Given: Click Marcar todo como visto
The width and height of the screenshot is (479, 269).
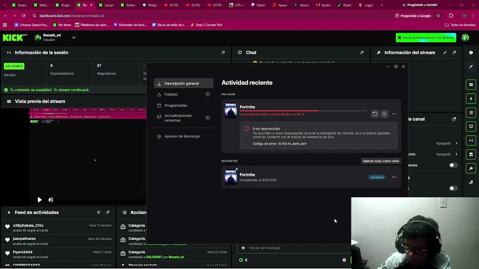Looking at the screenshot, I should (381, 161).
